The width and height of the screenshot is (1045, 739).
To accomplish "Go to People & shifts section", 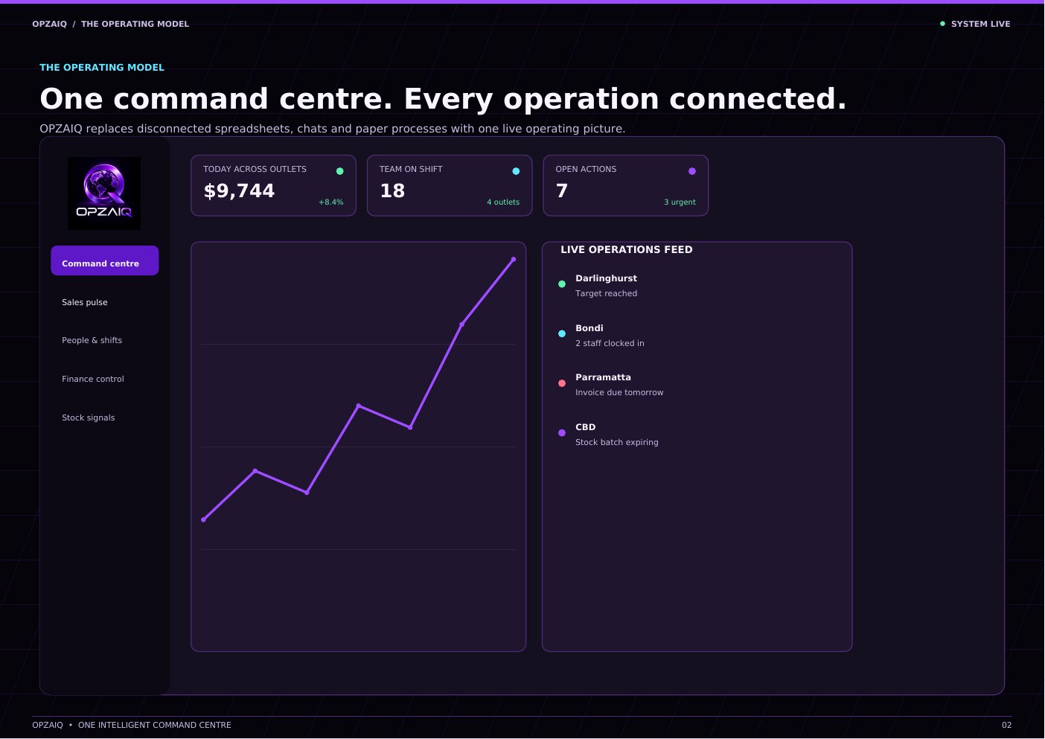I will 92,340.
